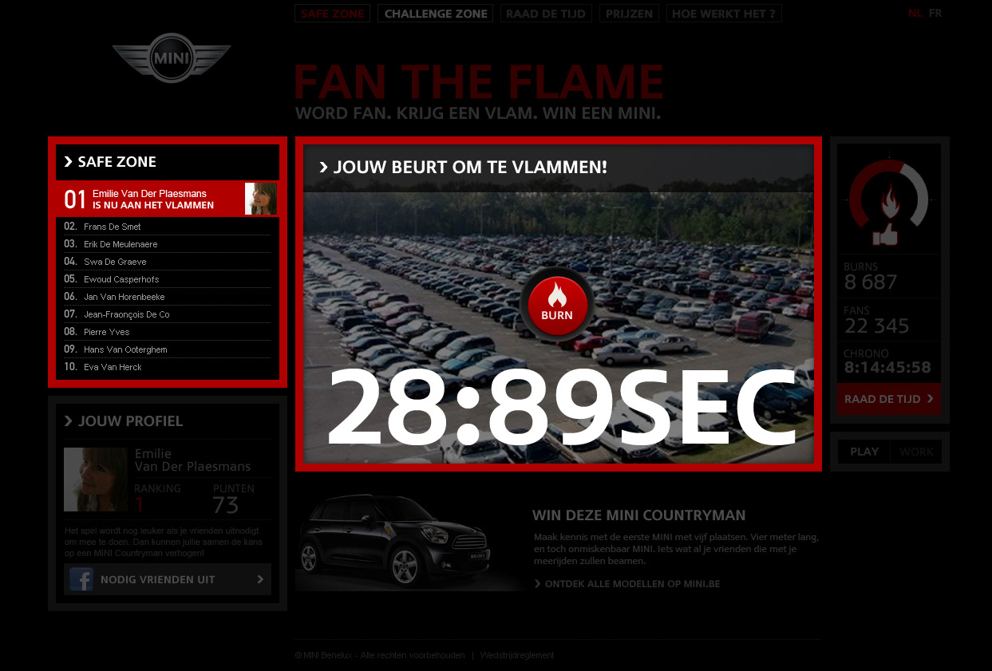Click the Facebook icon beside Nodig Vrienden Uit
The width and height of the screenshot is (992, 671).
point(81,579)
